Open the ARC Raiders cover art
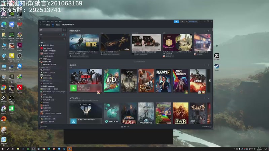The height and width of the screenshot is (151, 269). [181, 81]
